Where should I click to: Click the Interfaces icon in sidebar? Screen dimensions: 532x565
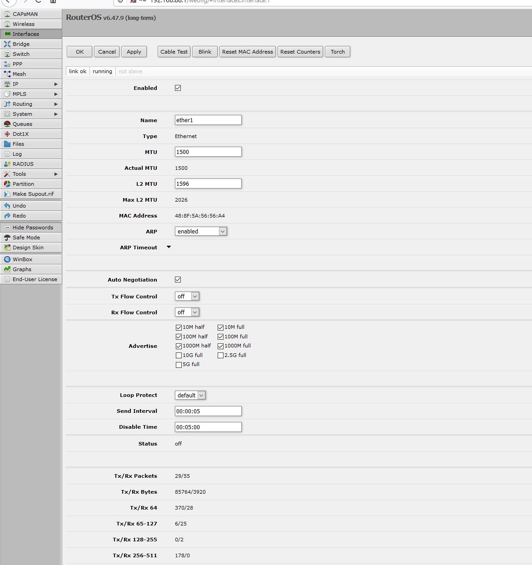click(7, 34)
